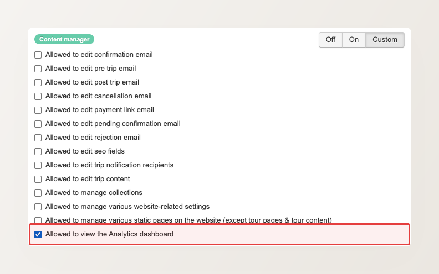Tick manage various website-related settings checkbox

[x=38, y=207]
